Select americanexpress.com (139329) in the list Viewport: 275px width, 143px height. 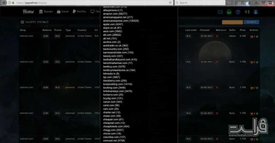coord(121,21)
